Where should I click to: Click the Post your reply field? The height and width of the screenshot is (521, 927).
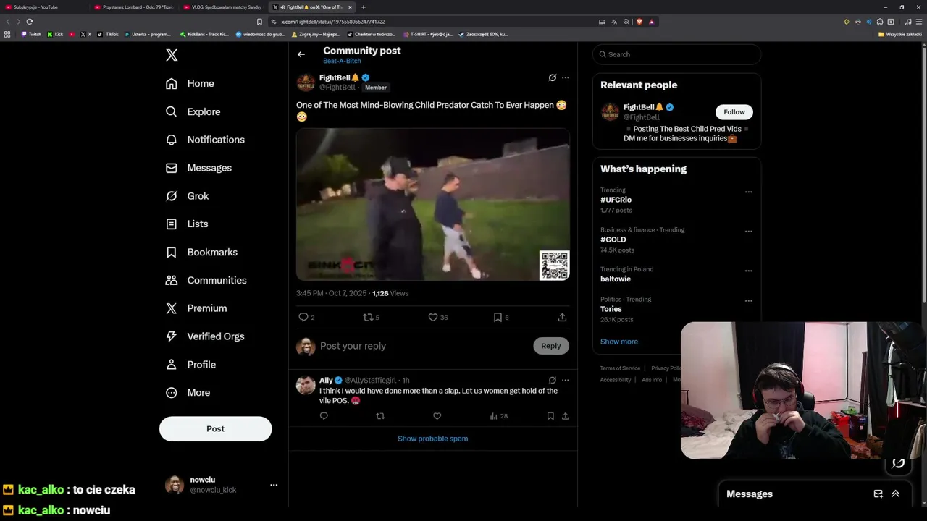point(424,346)
